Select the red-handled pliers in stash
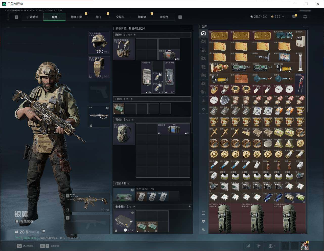This screenshot has width=324, height=251. coord(300,84)
